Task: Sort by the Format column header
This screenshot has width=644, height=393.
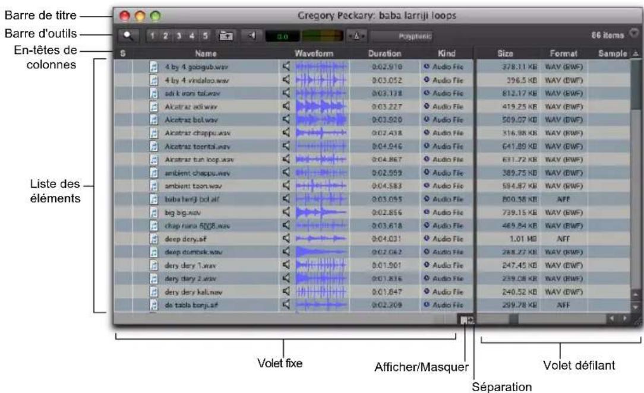Action: [x=563, y=53]
